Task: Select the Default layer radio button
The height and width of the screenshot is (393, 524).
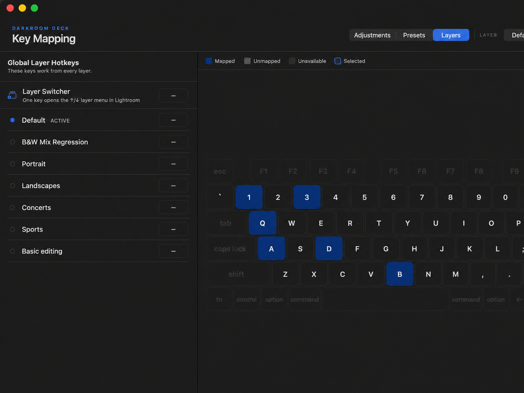Action: pos(12,120)
